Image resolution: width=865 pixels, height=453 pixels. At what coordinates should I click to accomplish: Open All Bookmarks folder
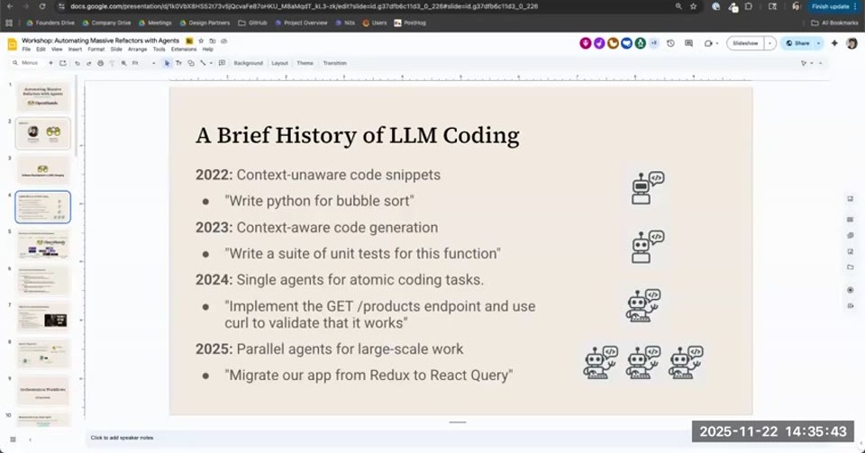click(x=834, y=23)
